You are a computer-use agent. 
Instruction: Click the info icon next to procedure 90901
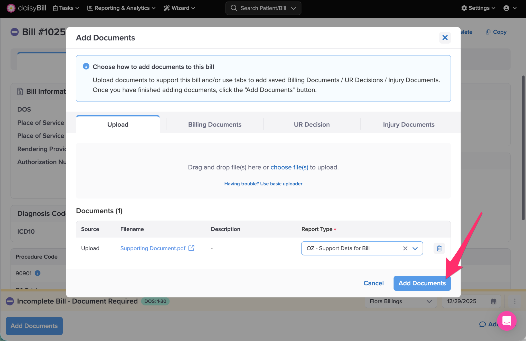point(37,273)
